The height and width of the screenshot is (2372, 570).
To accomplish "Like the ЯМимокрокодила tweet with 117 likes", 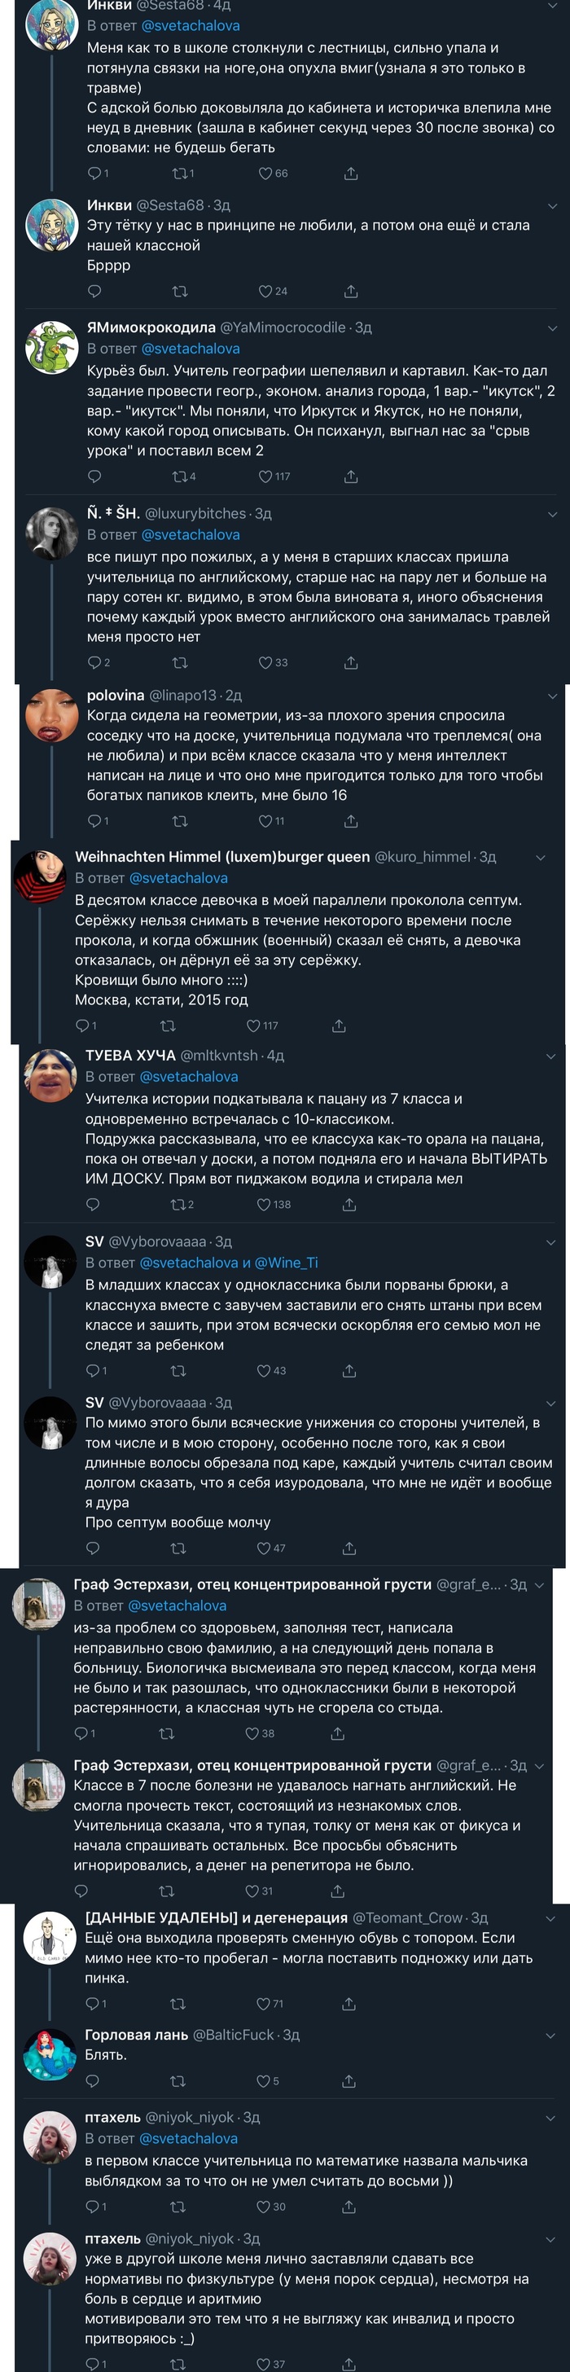I will click(x=265, y=476).
